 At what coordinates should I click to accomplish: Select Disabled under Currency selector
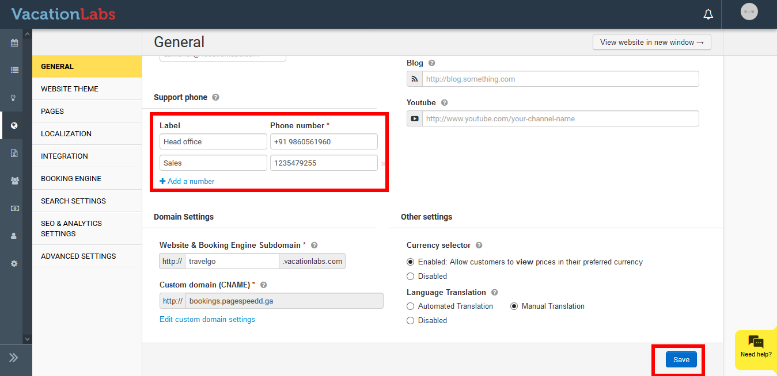(411, 276)
